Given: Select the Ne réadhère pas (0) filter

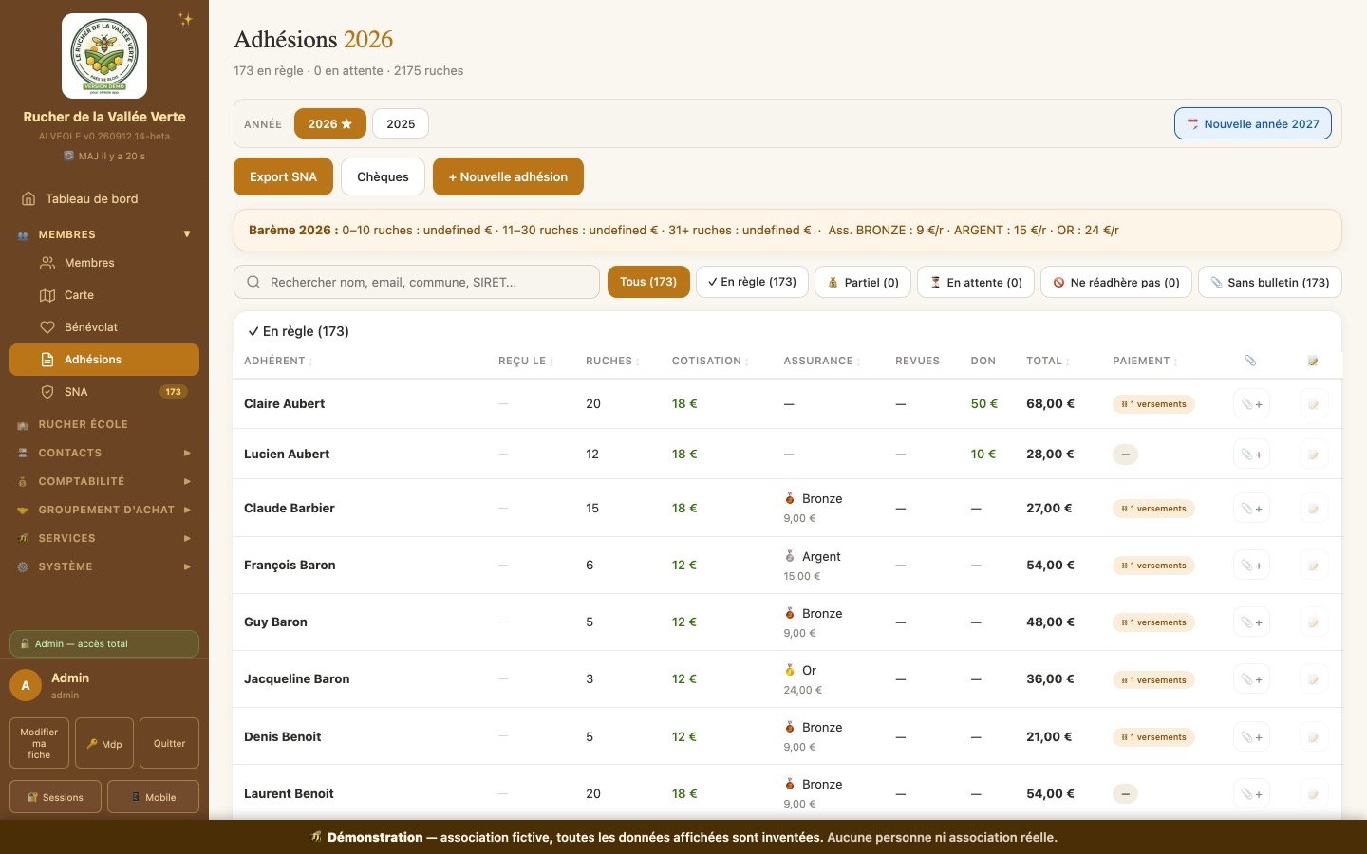Looking at the screenshot, I should click(1115, 282).
